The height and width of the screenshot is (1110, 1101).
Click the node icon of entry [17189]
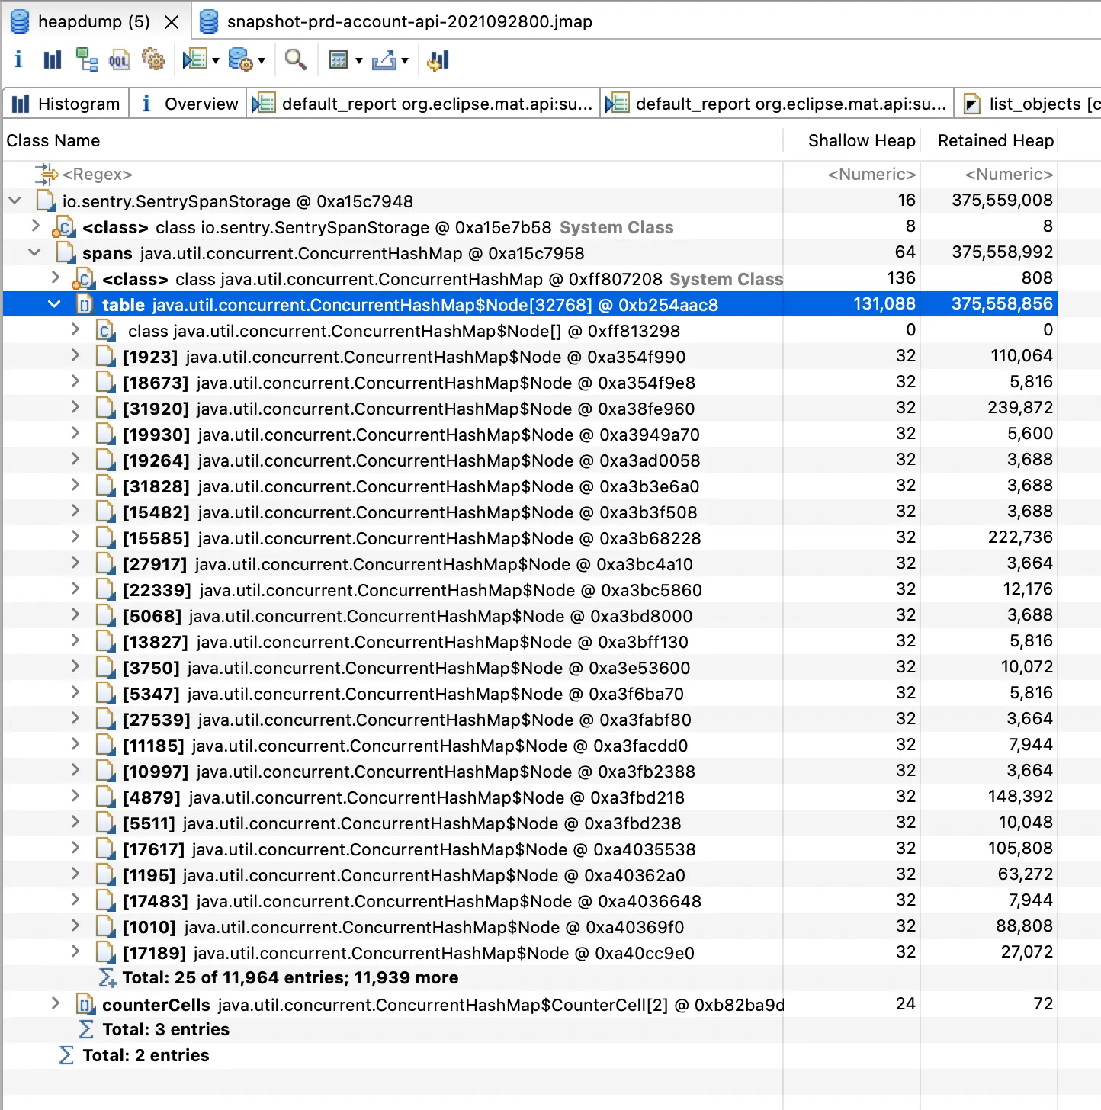pyautogui.click(x=105, y=953)
